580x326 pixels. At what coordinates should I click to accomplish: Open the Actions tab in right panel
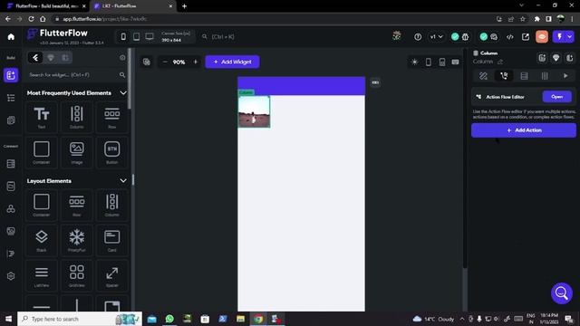[504, 76]
